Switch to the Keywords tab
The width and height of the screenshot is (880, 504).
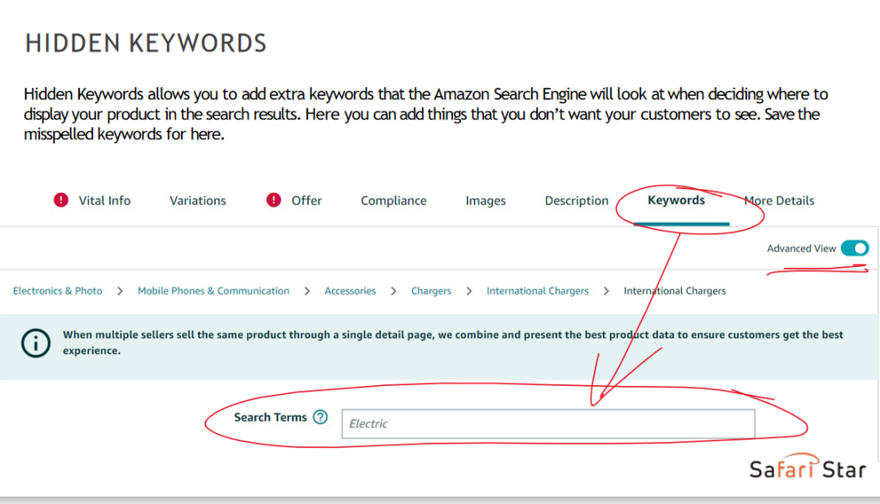point(676,200)
